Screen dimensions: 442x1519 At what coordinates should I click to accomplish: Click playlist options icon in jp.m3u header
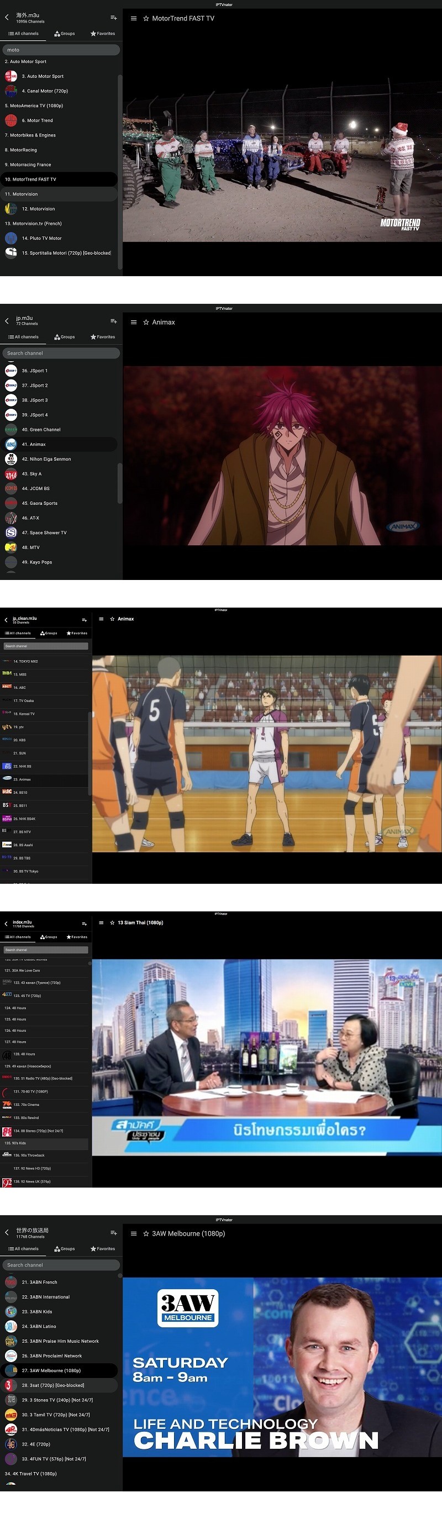[113, 321]
